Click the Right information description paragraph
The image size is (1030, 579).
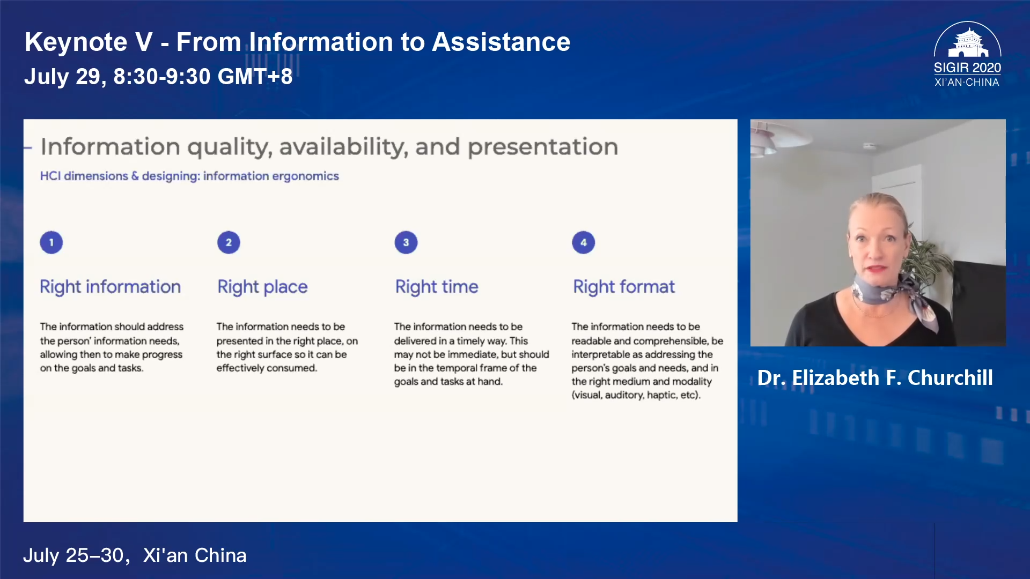click(112, 347)
